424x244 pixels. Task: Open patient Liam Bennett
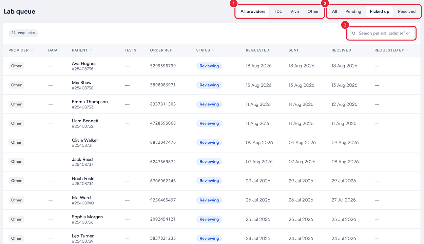point(85,121)
